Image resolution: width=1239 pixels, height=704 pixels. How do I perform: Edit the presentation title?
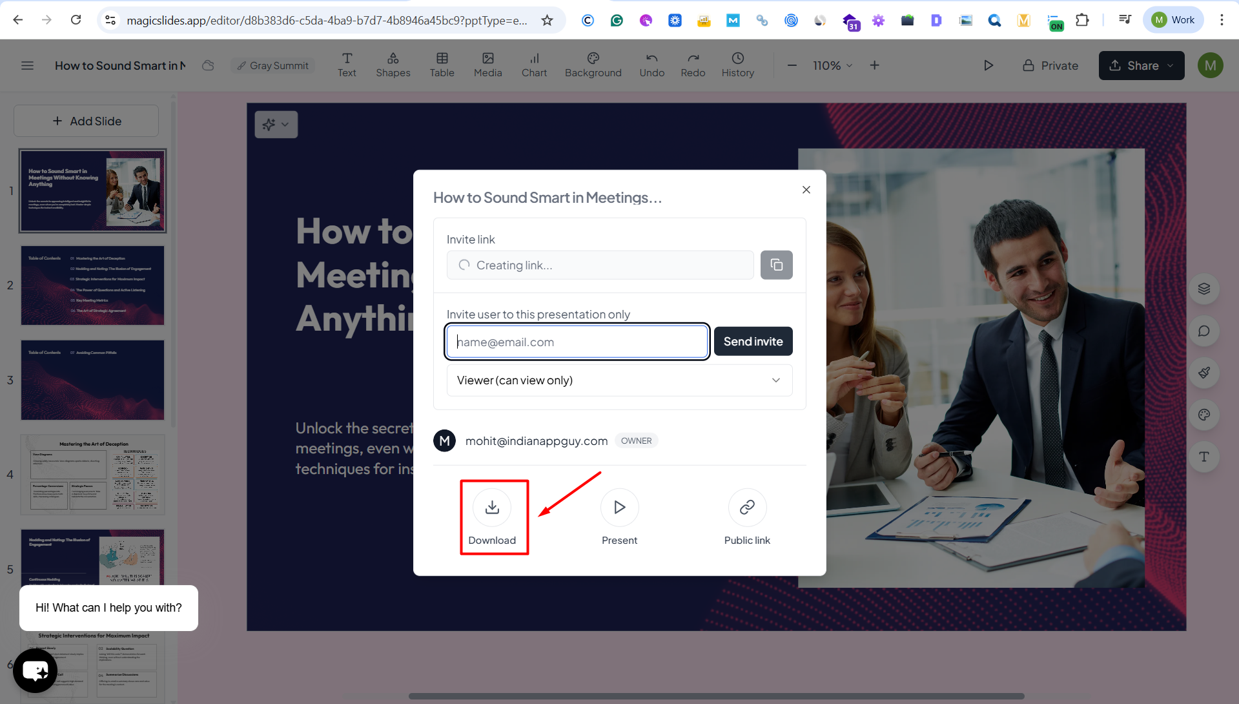point(120,65)
